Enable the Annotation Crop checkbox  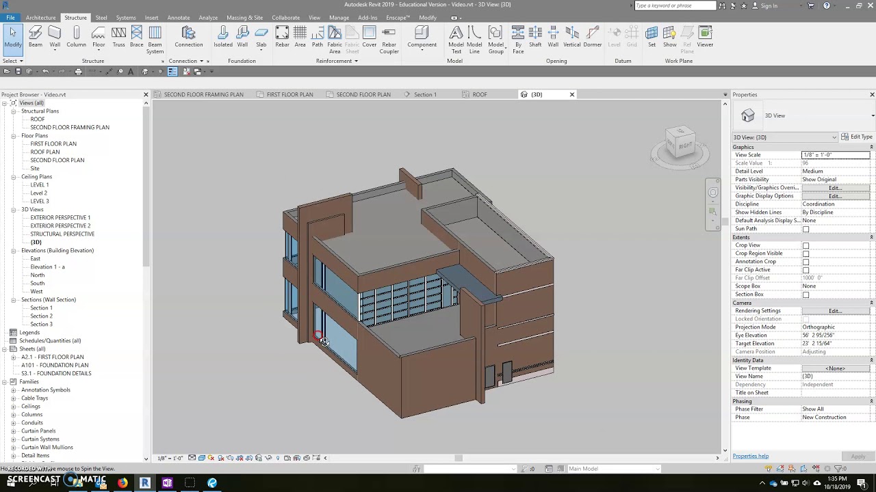tap(806, 262)
